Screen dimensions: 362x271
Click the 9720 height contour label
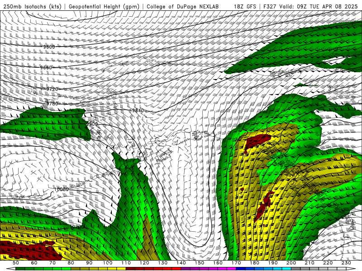pos(52,89)
